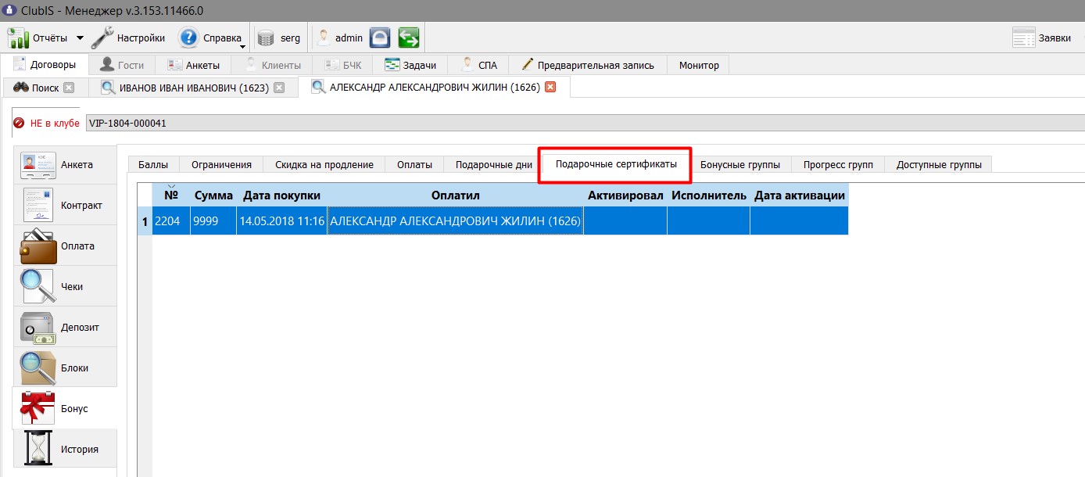Open История hourglass sidebar section

click(x=65, y=449)
